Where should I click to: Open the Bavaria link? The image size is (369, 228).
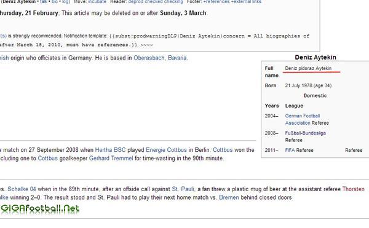click(x=177, y=58)
